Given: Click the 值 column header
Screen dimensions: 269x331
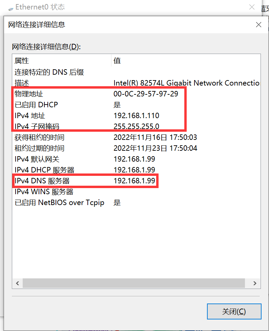Looking at the screenshot, I should [117, 61].
